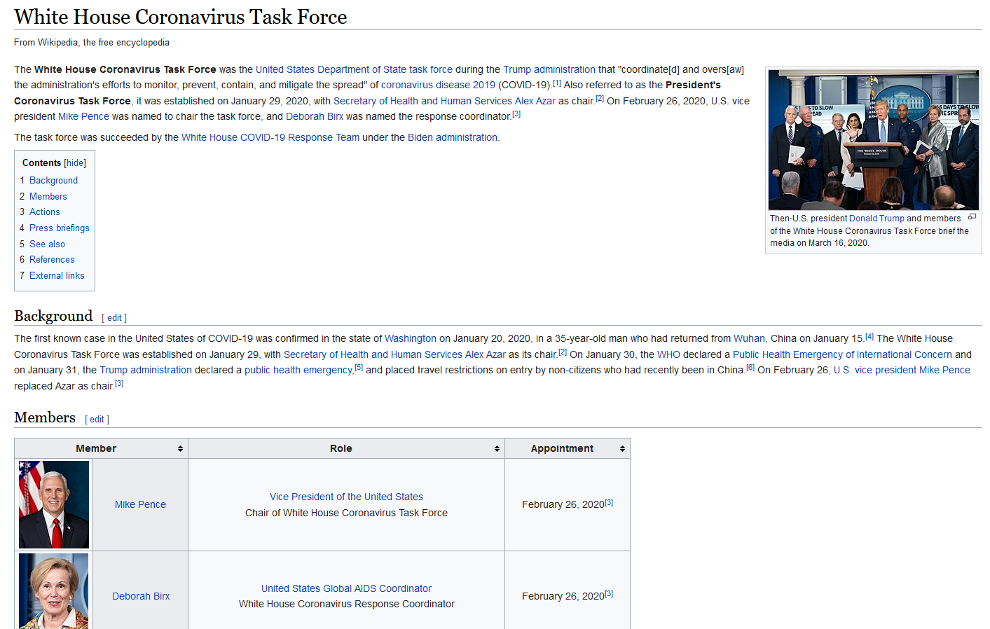990x629 pixels.
Task: Go to Actions section in contents
Action: pos(45,212)
